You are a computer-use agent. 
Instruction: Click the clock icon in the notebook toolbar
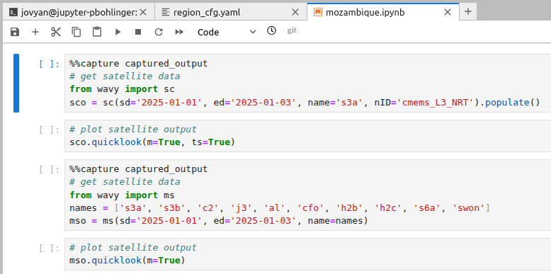point(271,30)
